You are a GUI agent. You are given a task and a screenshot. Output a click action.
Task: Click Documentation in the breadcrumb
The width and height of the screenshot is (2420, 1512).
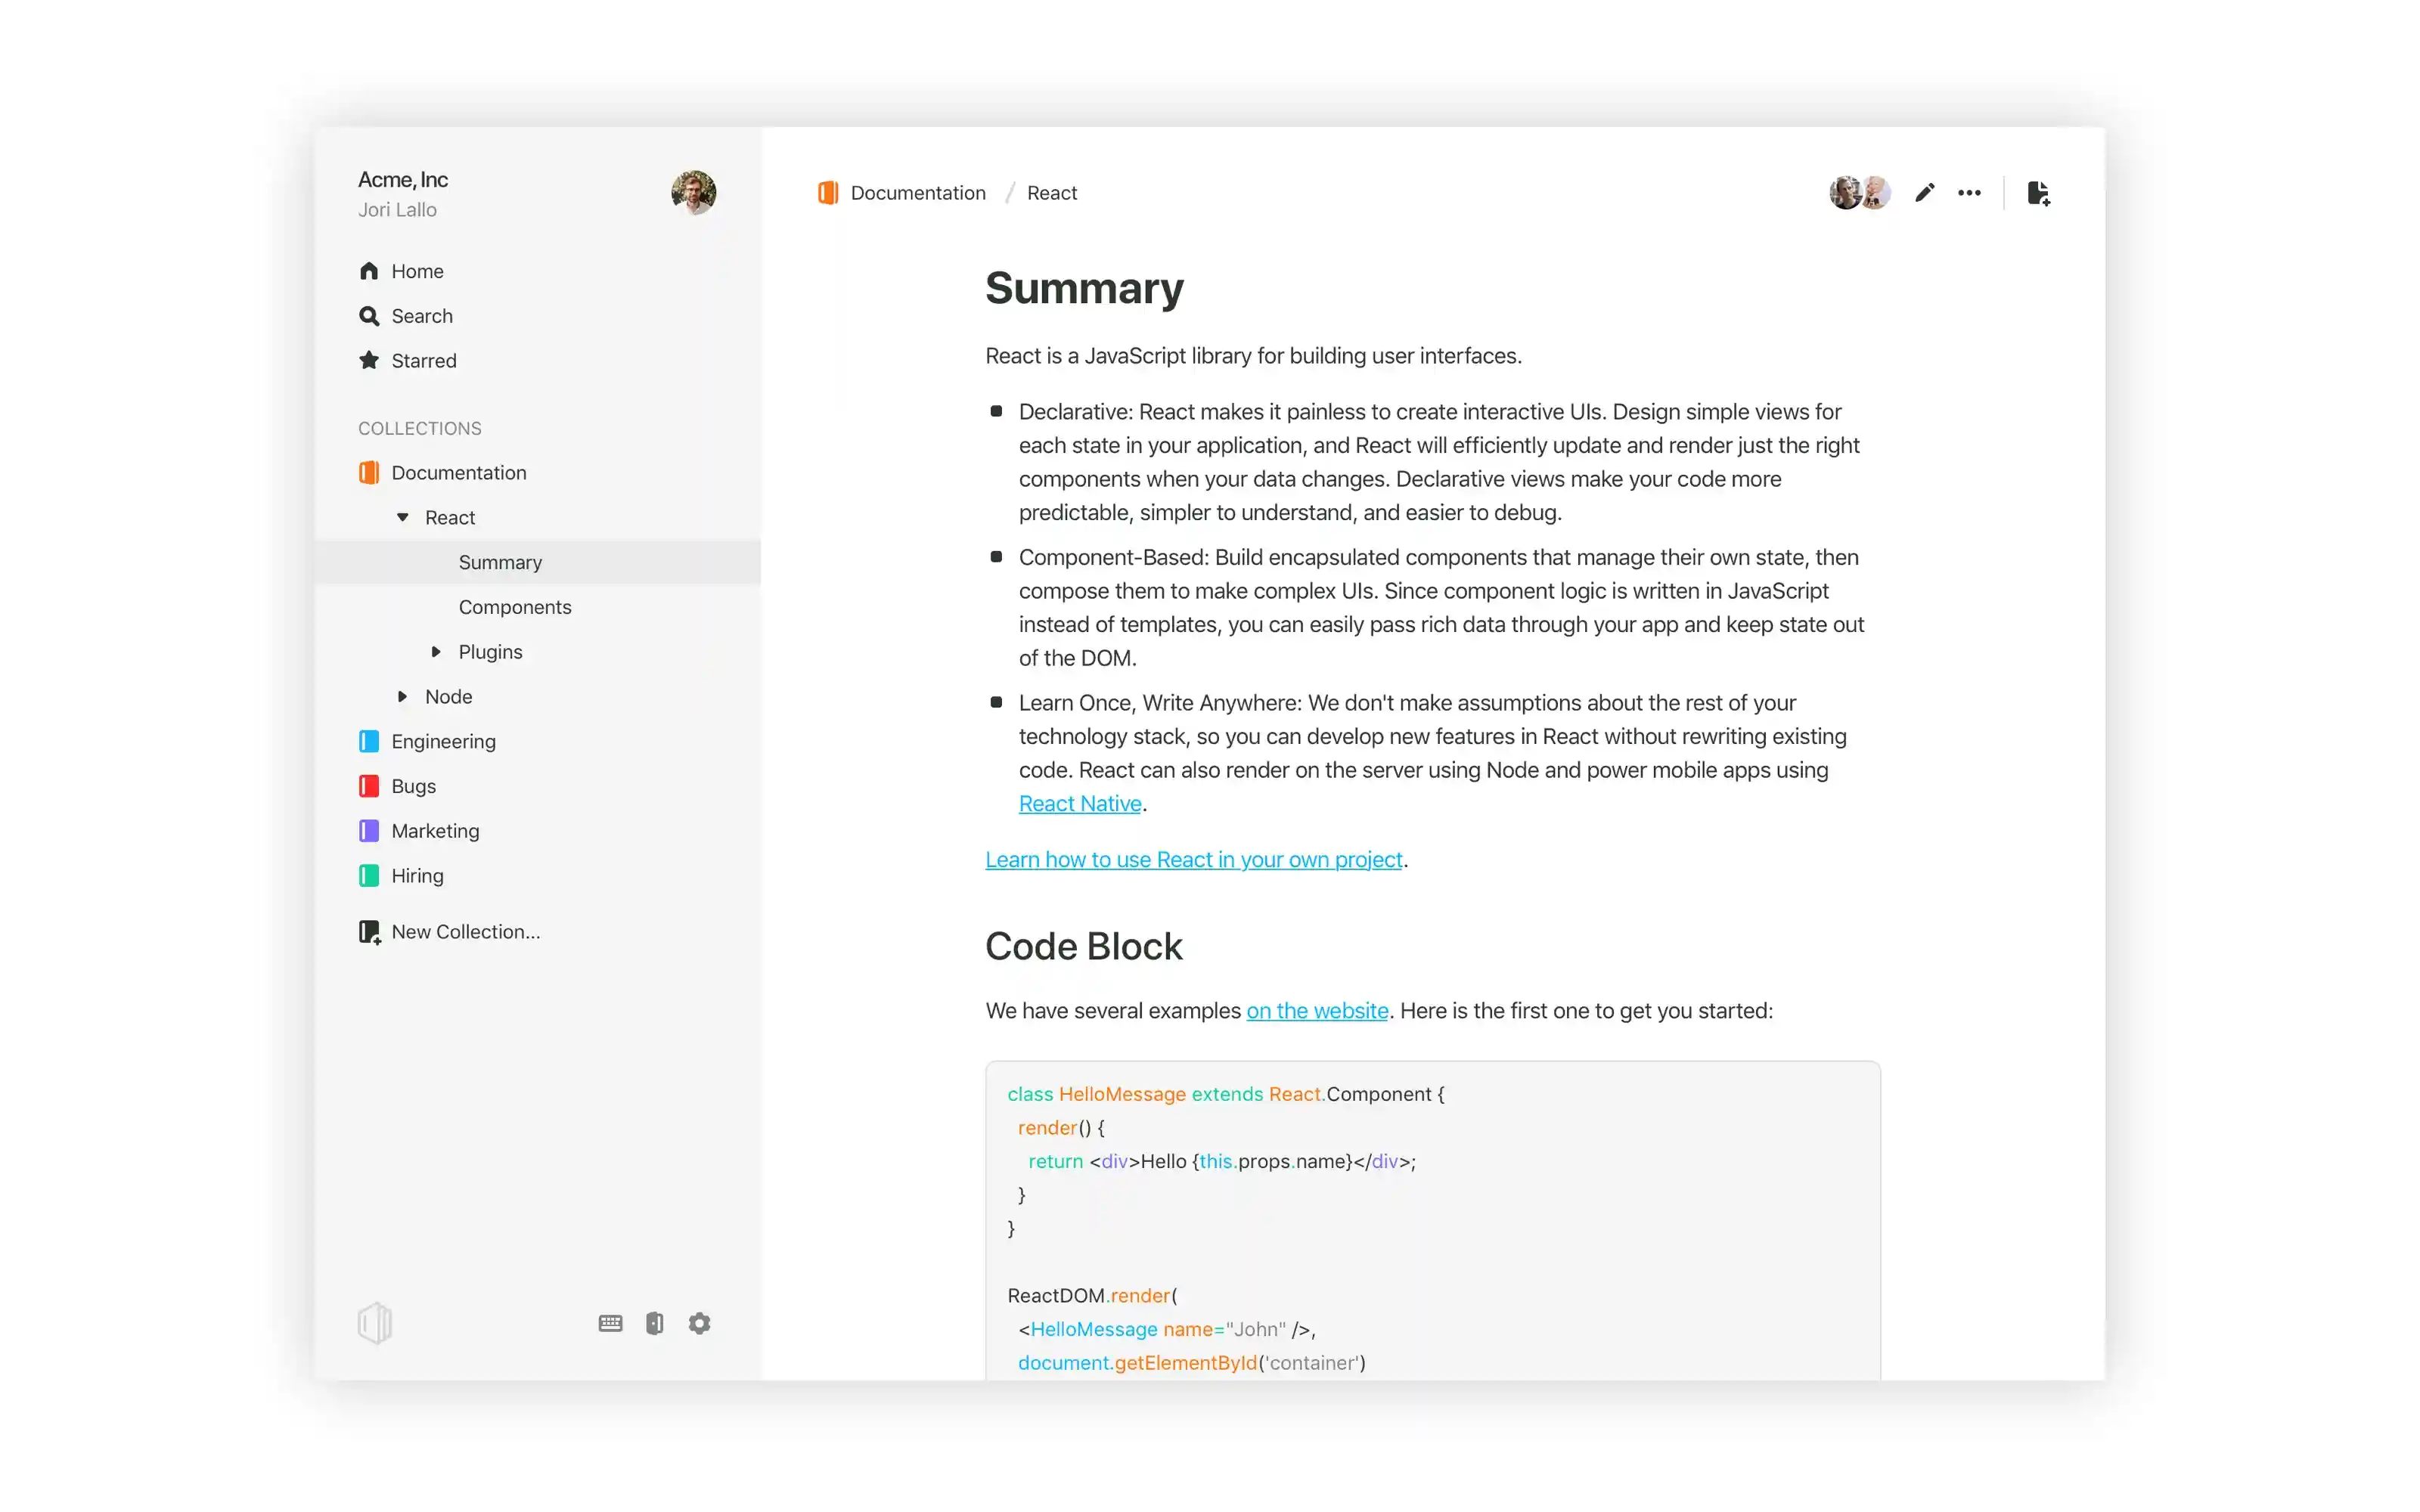coord(917,193)
